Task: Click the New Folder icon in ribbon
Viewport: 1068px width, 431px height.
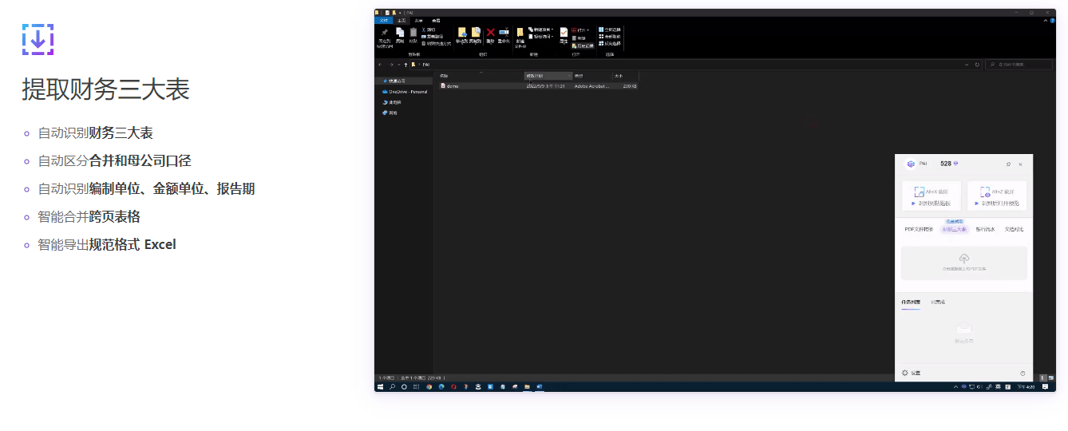Action: pos(520,34)
